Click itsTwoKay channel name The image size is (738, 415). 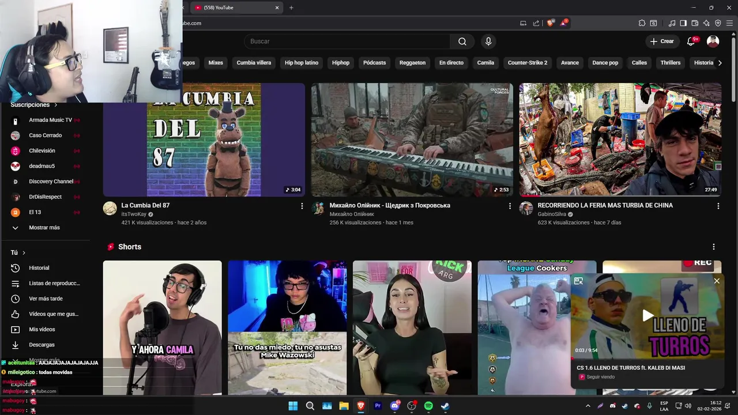click(133, 214)
